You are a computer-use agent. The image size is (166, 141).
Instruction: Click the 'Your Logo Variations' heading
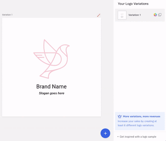(133, 4)
